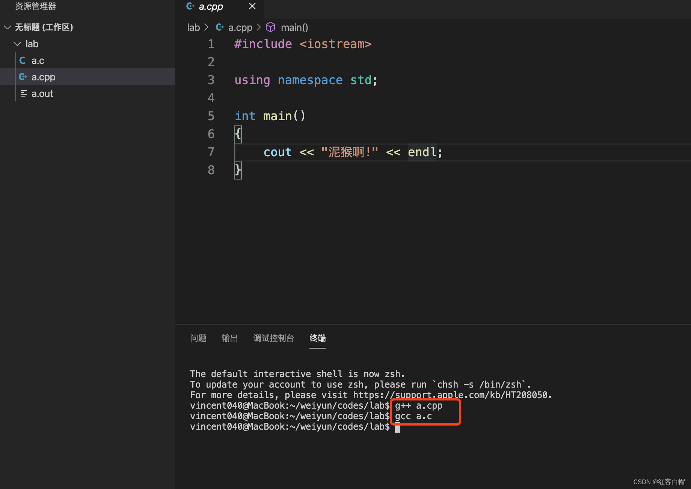This screenshot has height=489, width=691.
Task: Click the terminal cursor at the last prompt
Action: click(398, 427)
